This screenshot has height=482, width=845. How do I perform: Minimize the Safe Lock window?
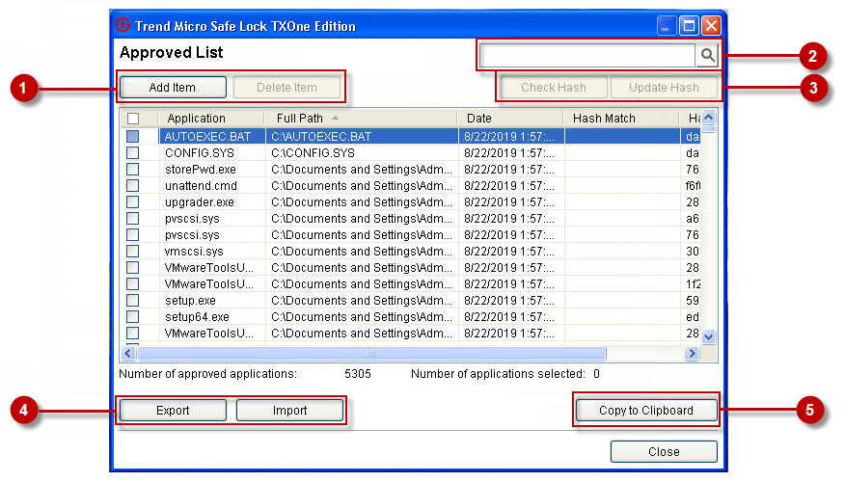[x=668, y=26]
